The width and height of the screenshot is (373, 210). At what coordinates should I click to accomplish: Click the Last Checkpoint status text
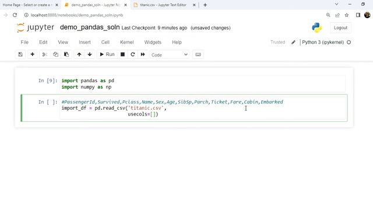point(154,28)
